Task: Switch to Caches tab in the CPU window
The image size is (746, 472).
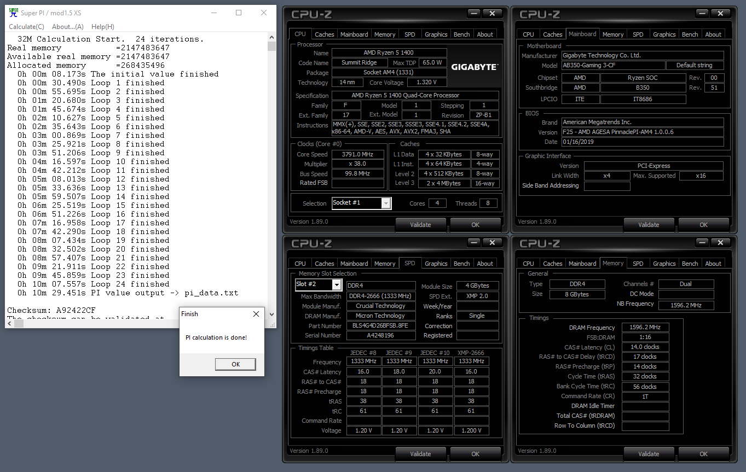Action: click(325, 34)
